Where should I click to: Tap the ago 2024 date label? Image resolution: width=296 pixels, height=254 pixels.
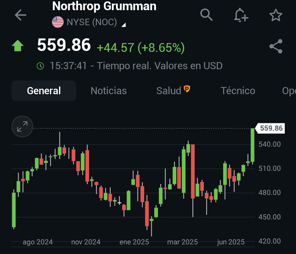[x=38, y=242]
